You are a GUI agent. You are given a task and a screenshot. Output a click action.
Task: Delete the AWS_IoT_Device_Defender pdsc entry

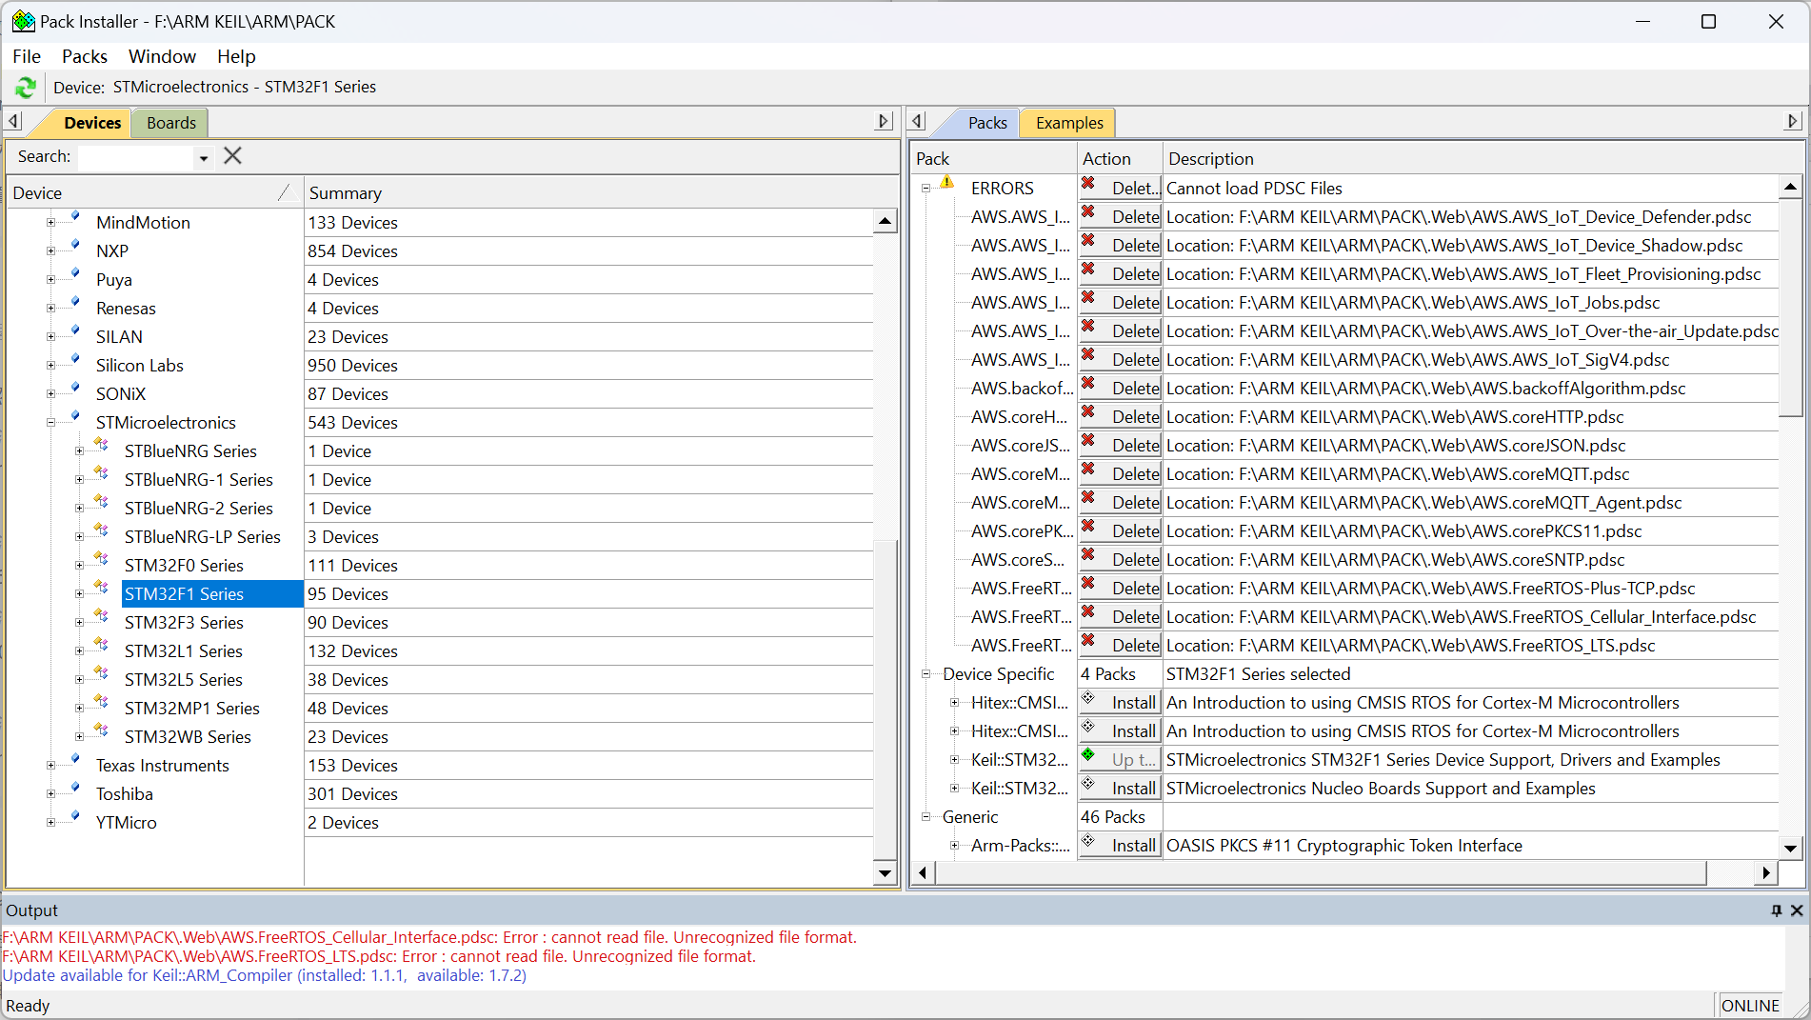click(1121, 217)
